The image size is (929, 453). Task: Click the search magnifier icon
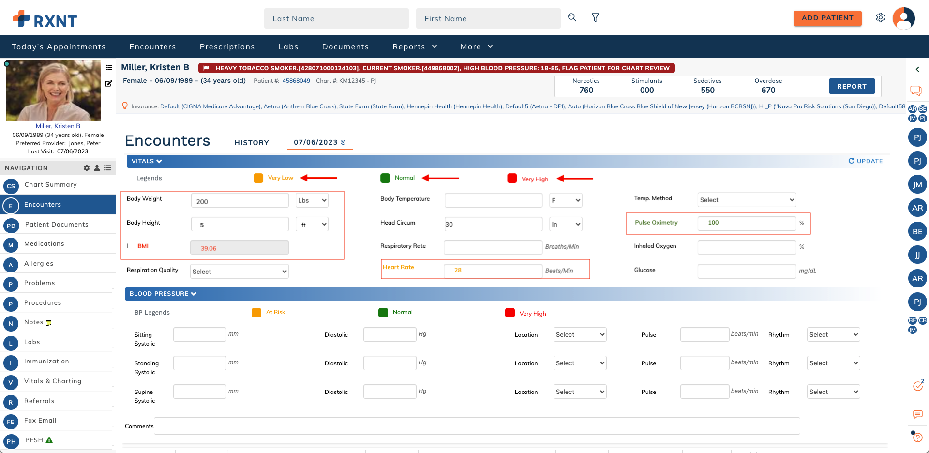[x=572, y=17]
